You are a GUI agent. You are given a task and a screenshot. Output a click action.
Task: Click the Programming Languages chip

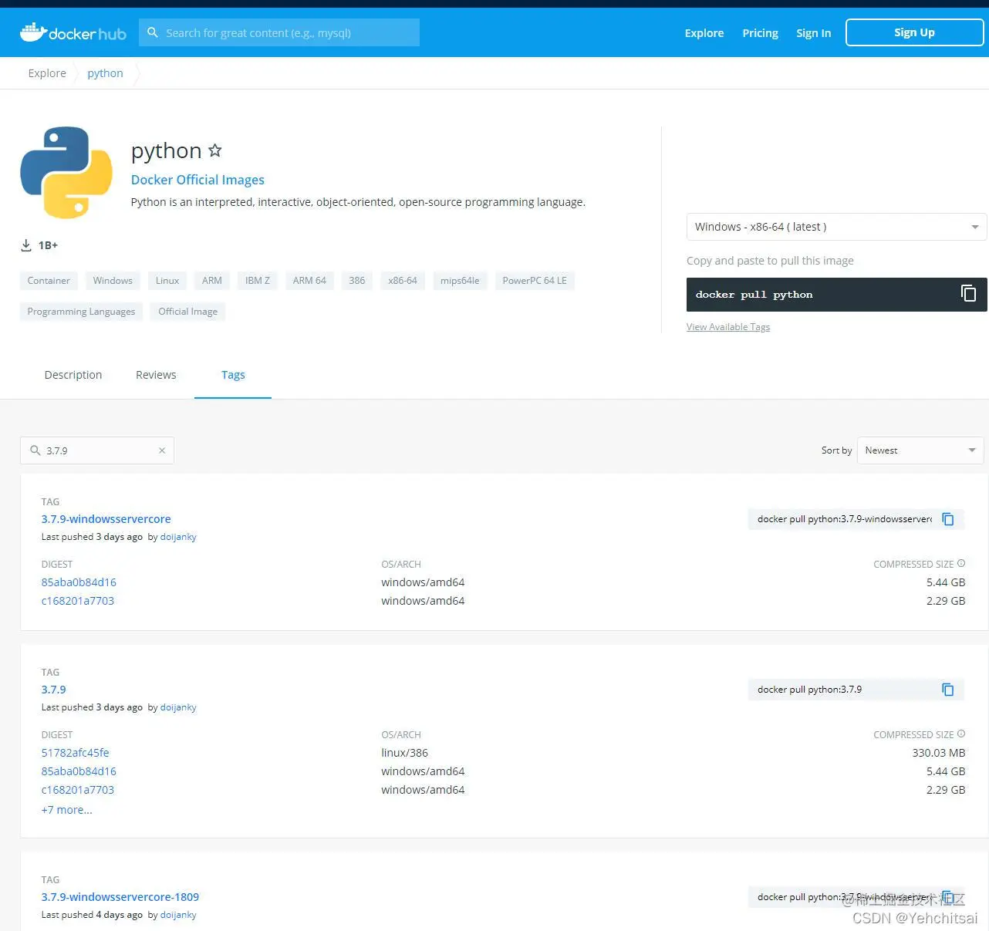point(81,312)
